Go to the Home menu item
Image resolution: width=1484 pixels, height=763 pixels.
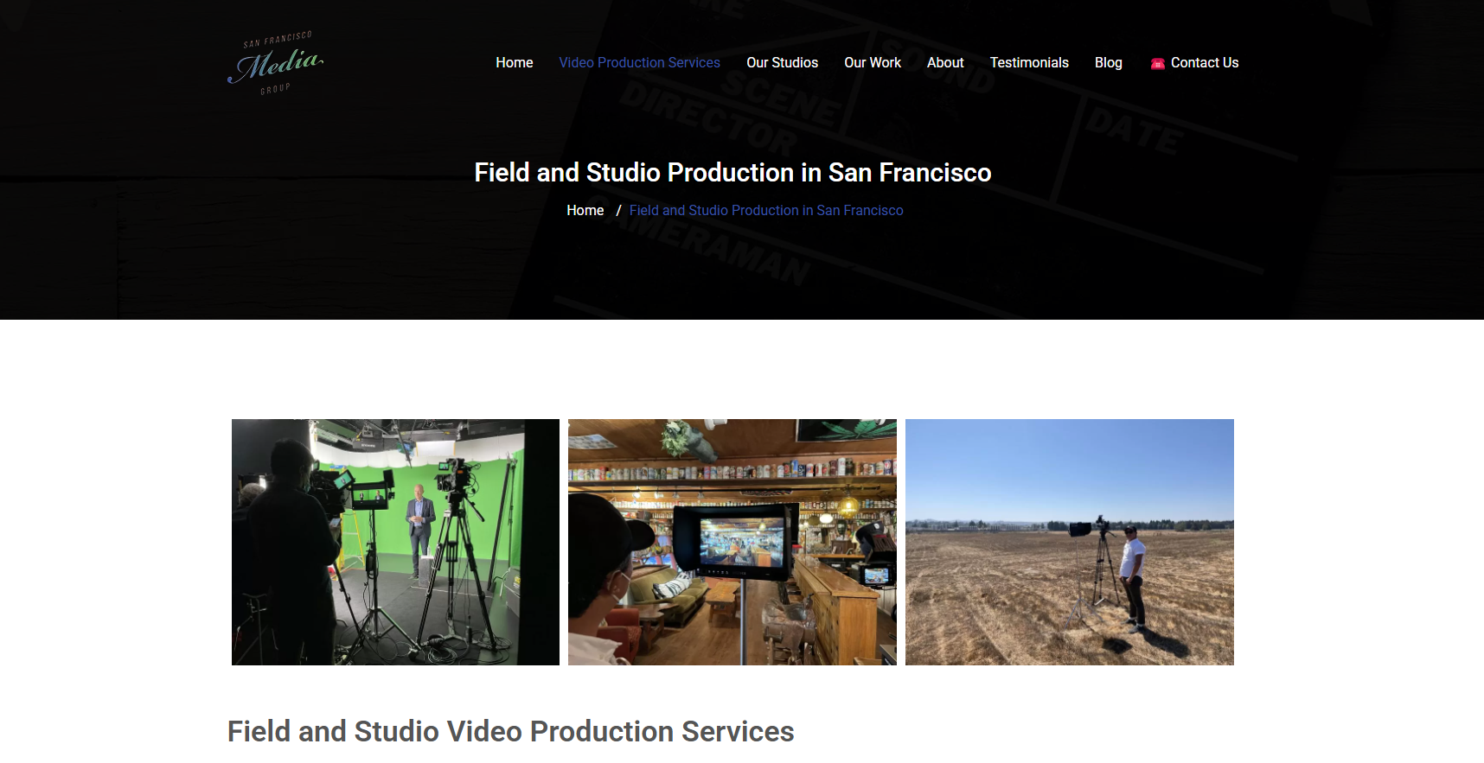[514, 62]
